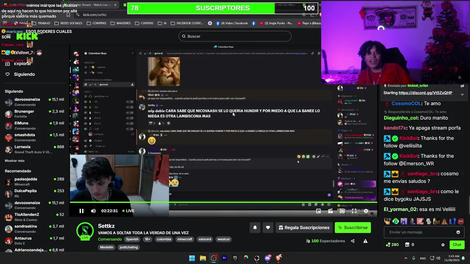Viewport: 470px width, 264px height.
Task: Open Brunenger channel in sidebar
Action: pos(35,114)
